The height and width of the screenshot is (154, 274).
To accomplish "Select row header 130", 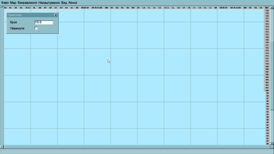I will tap(267, 10).
